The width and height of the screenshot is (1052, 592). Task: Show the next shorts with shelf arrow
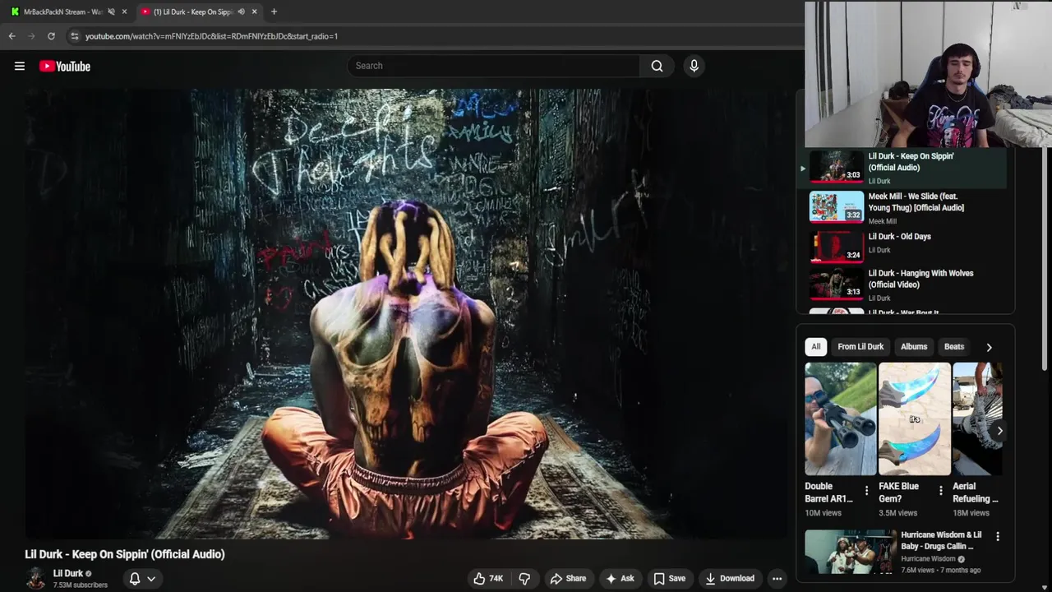[999, 431]
